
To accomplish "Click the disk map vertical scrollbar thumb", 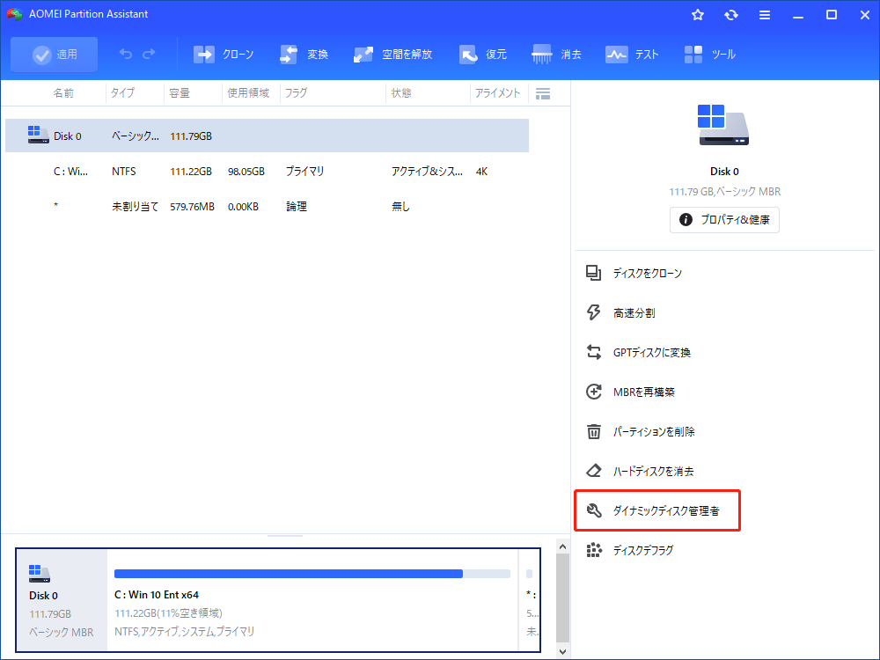I will [x=562, y=598].
